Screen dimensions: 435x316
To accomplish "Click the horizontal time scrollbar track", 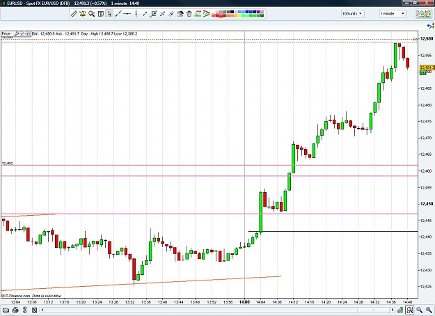I will tap(217, 310).
